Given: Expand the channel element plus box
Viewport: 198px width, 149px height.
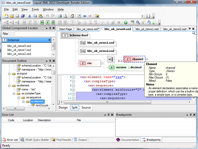Looking at the screenshot, I should click(x=147, y=59).
